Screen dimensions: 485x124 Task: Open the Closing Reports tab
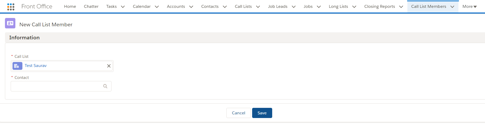(x=380, y=7)
